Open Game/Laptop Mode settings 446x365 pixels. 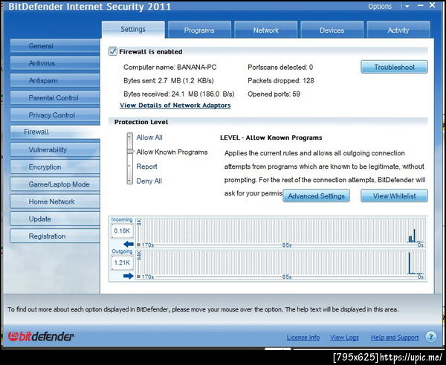55,184
